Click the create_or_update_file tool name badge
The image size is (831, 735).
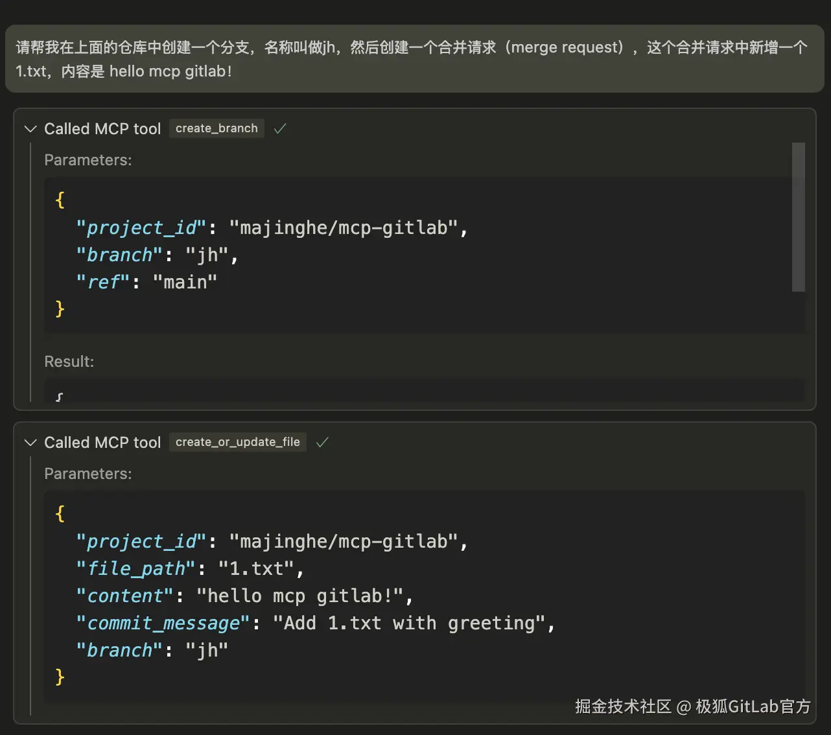(238, 442)
